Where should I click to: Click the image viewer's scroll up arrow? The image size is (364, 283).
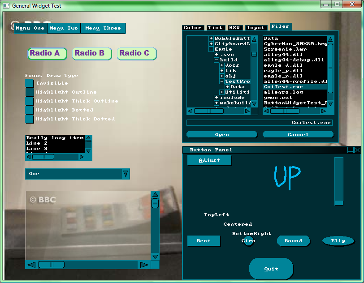(155, 195)
